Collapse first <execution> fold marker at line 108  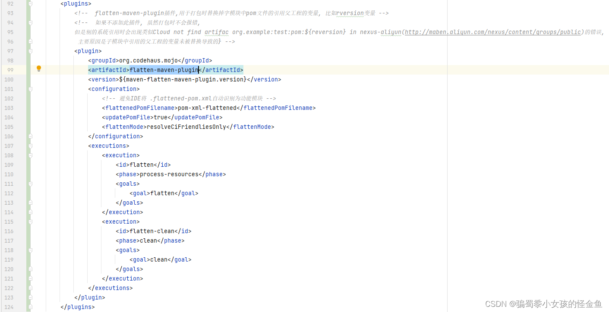30,155
